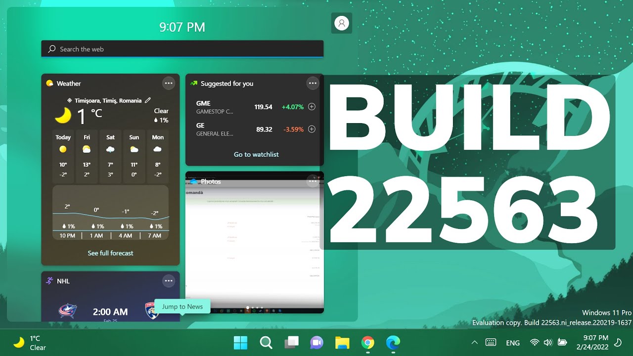Select Today forecast column
This screenshot has width=633, height=356.
click(63, 156)
